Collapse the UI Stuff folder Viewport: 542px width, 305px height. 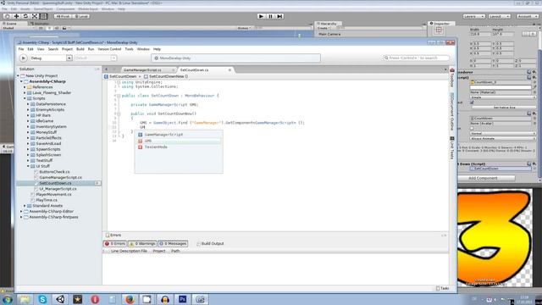coord(28,166)
